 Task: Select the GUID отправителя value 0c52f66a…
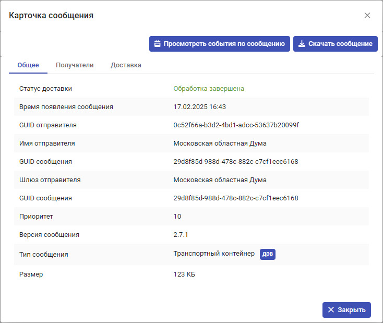click(x=236, y=125)
